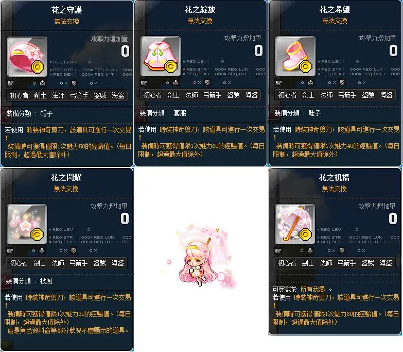Click the shield icon in 花之守護 card
403x352 pixels.
click(74, 83)
